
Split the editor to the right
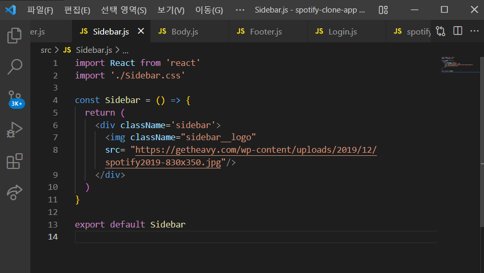pyautogui.click(x=457, y=31)
